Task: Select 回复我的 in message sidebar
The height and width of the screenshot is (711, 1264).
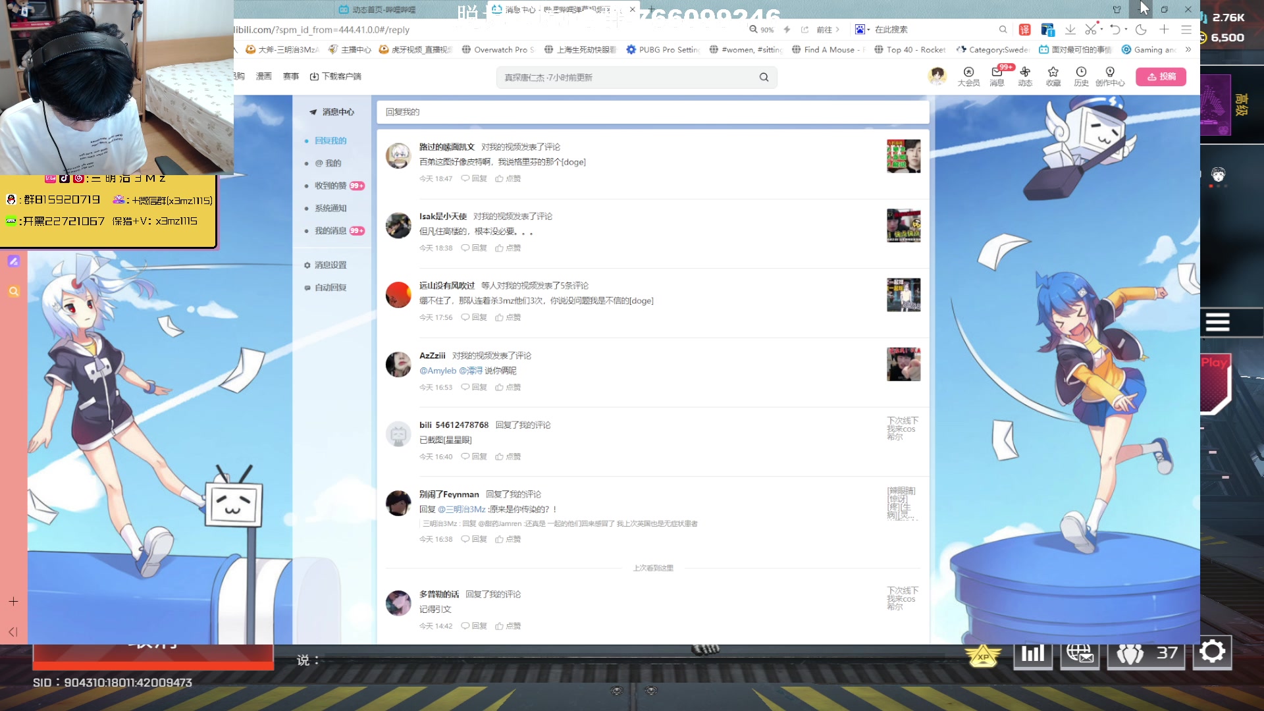Action: (x=330, y=141)
